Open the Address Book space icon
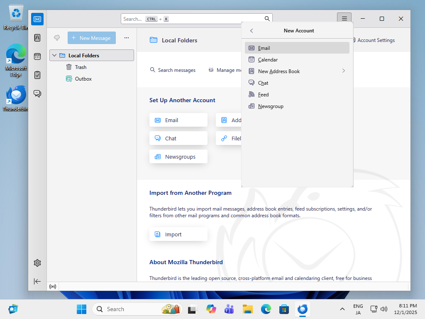The width and height of the screenshot is (425, 319). tap(37, 38)
